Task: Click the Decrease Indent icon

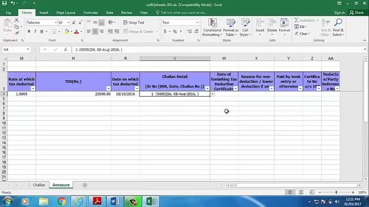Action: (x=110, y=31)
